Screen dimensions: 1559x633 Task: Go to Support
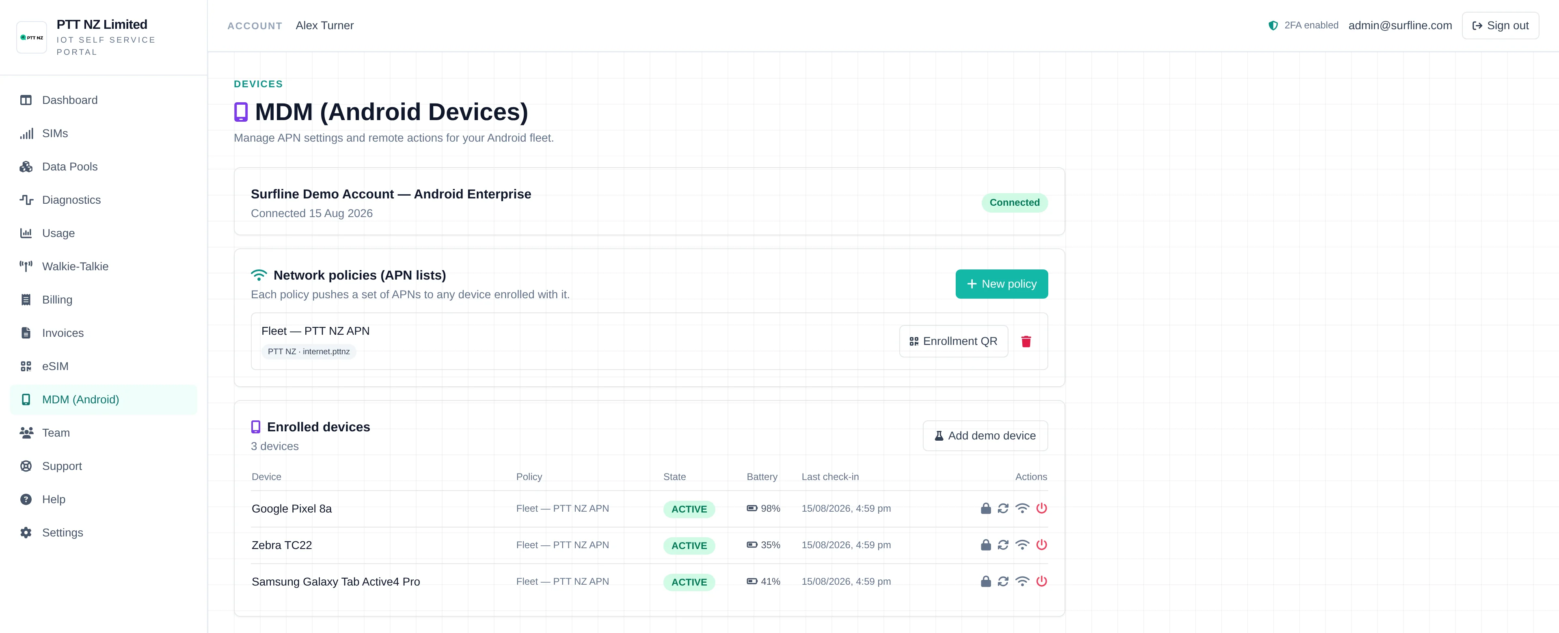[x=104, y=466]
